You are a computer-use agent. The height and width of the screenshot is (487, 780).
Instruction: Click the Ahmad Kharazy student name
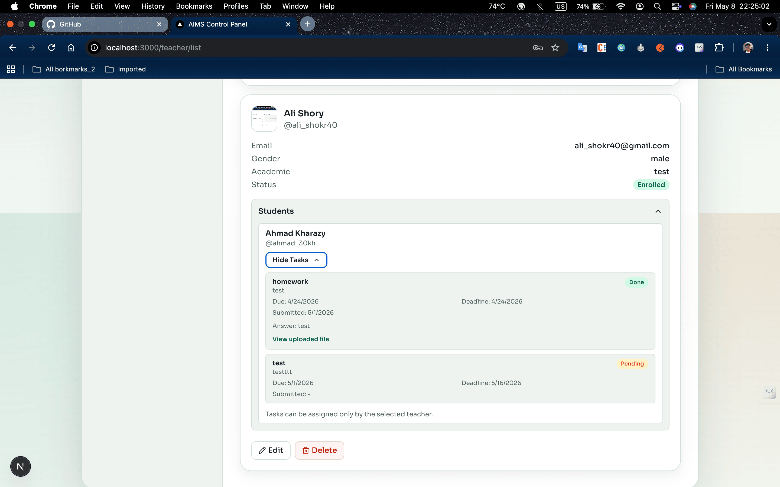point(295,233)
